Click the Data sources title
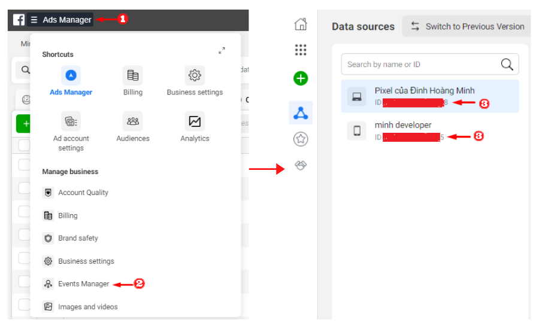Image resolution: width=539 pixels, height=329 pixels. click(363, 27)
